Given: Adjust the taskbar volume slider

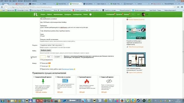Looking at the screenshot, I should pos(72,100).
